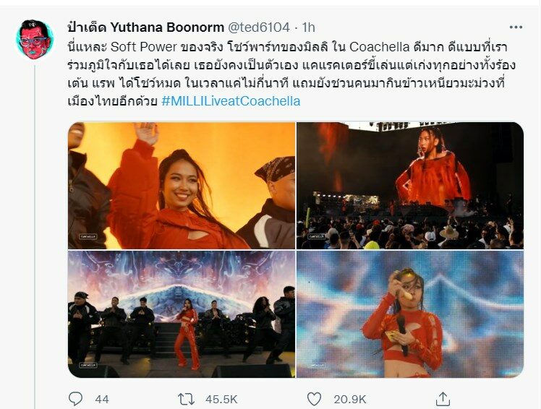Image resolution: width=541 pixels, height=409 pixels.
Task: Click the reply speech bubble icon
Action: point(75,399)
